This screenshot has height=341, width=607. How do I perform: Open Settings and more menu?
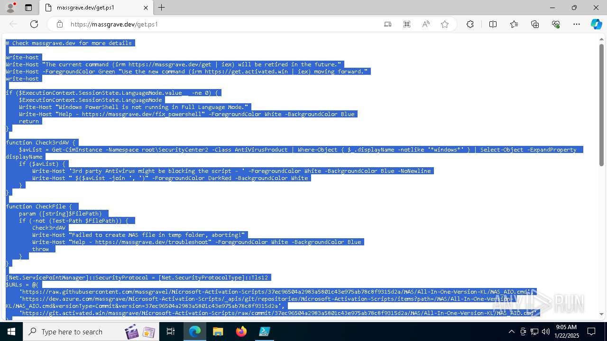point(577,24)
